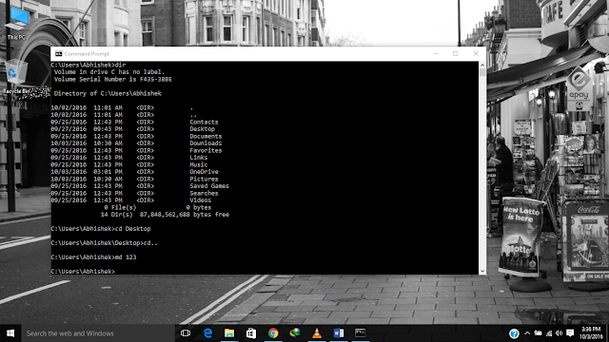The image size is (609, 342).
Task: Open Microsoft Word from the taskbar
Action: (339, 333)
